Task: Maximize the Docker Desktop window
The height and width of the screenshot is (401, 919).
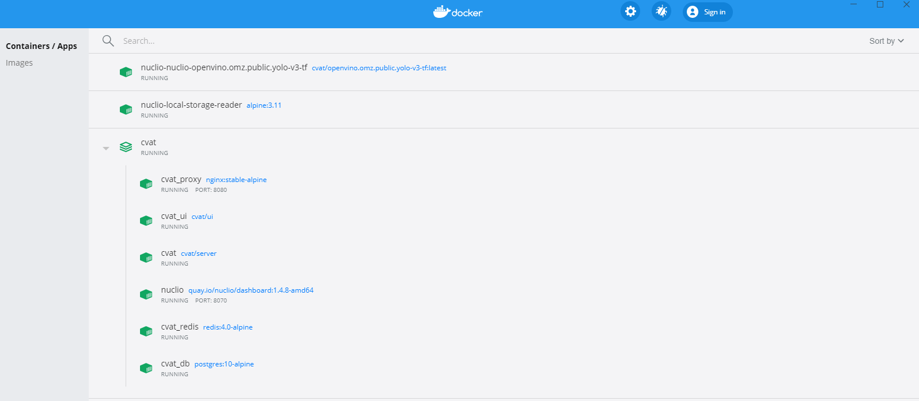Action: (x=880, y=5)
